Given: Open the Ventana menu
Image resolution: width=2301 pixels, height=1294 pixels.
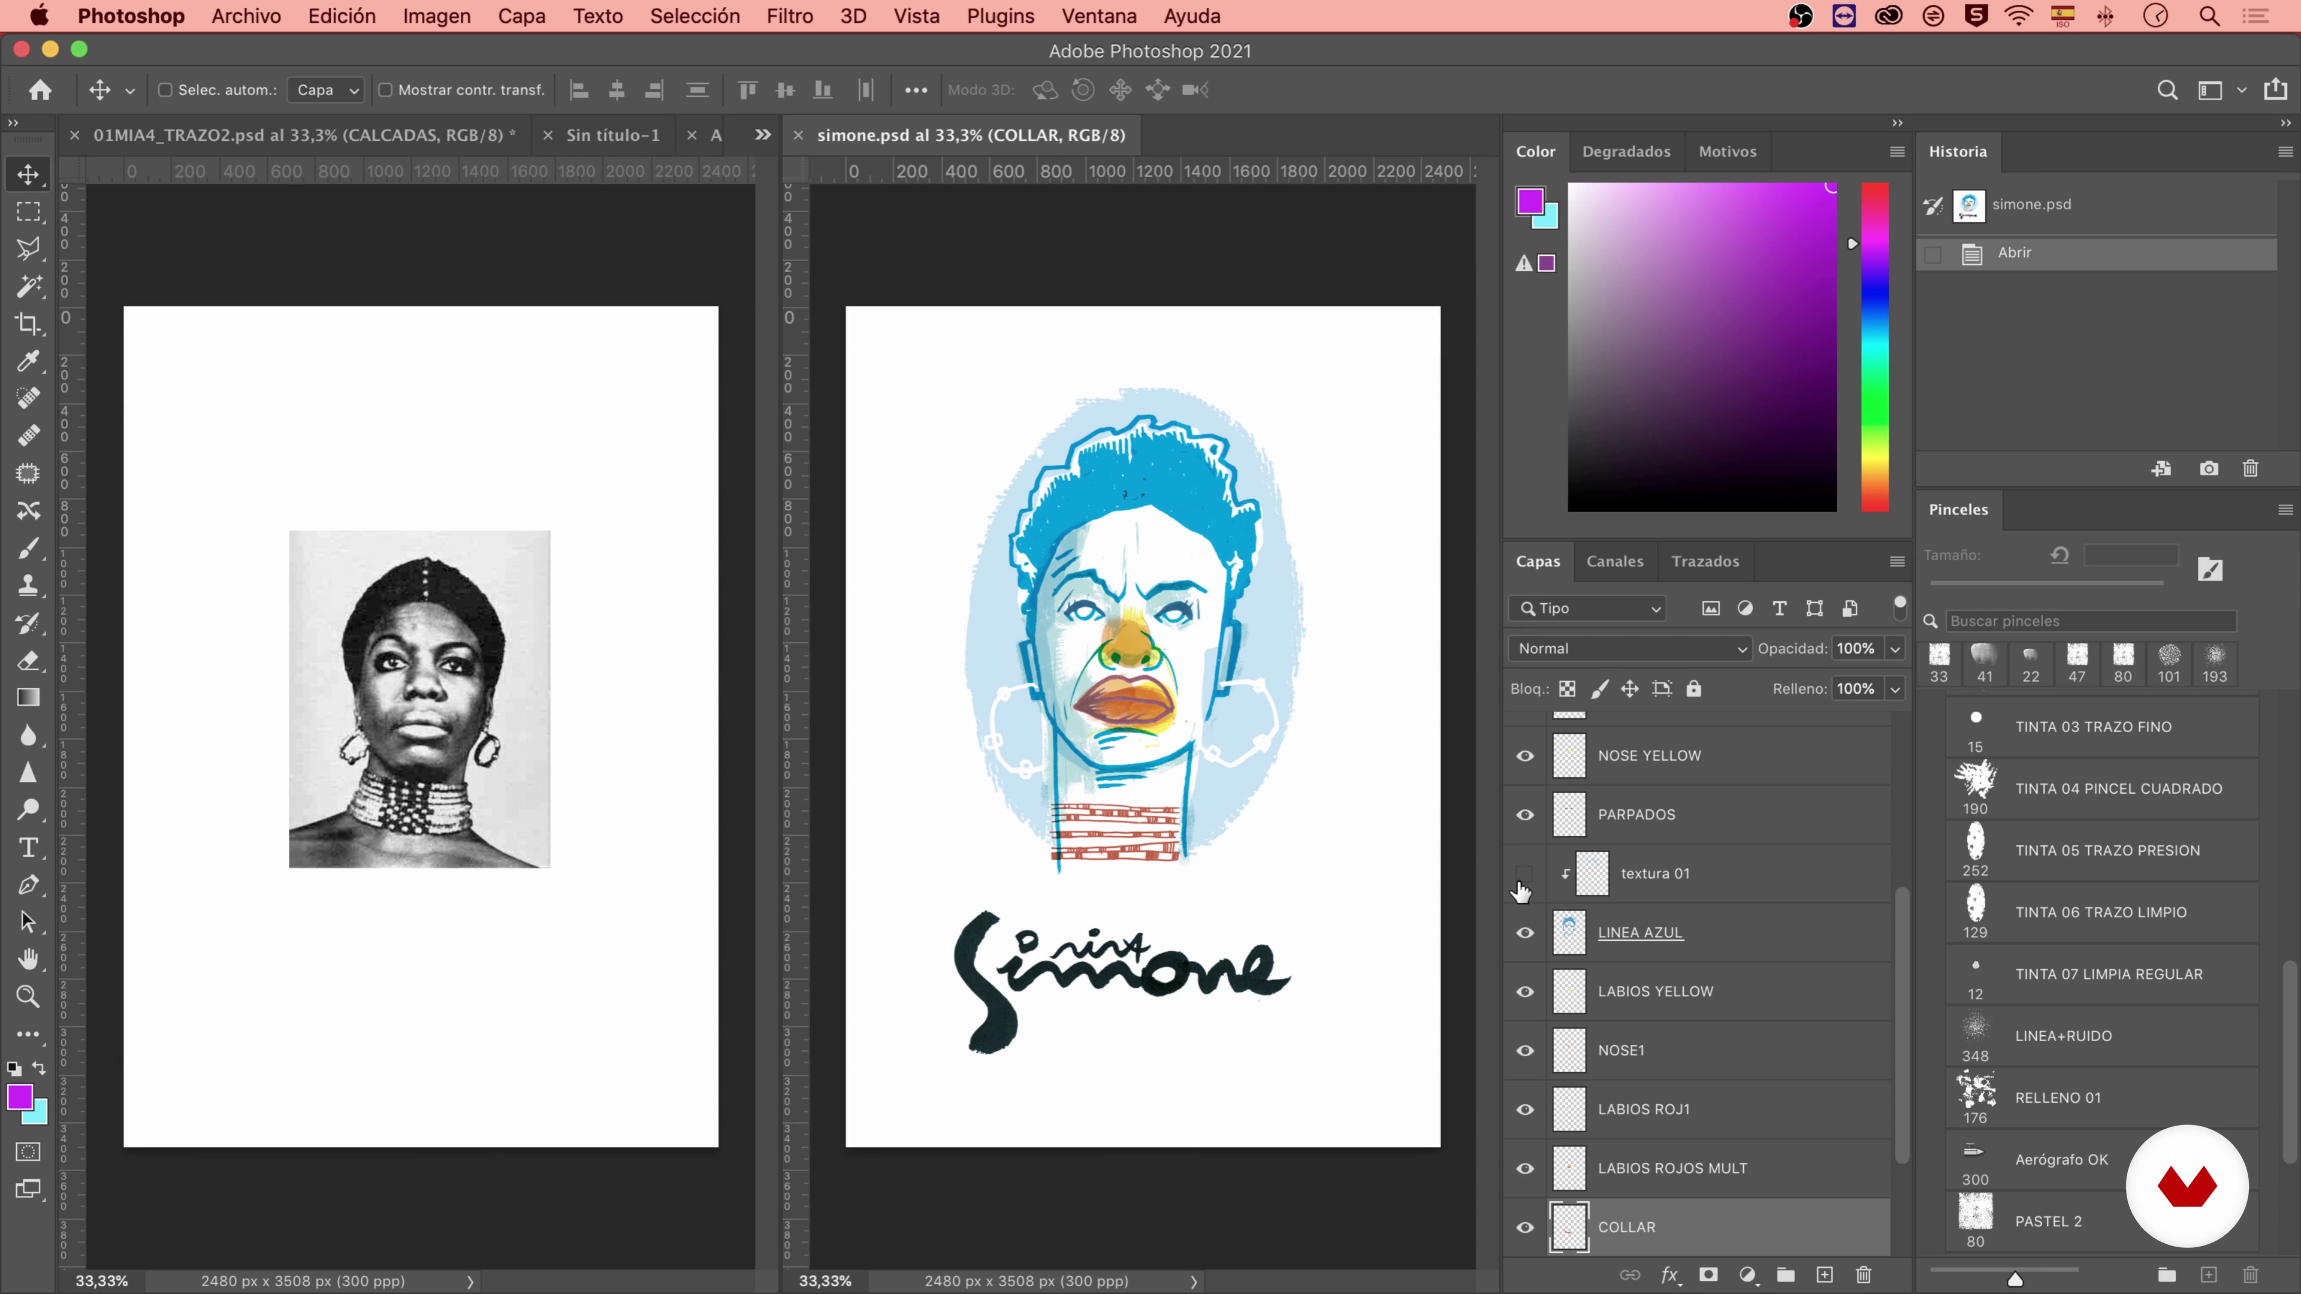Looking at the screenshot, I should pos(1099,16).
